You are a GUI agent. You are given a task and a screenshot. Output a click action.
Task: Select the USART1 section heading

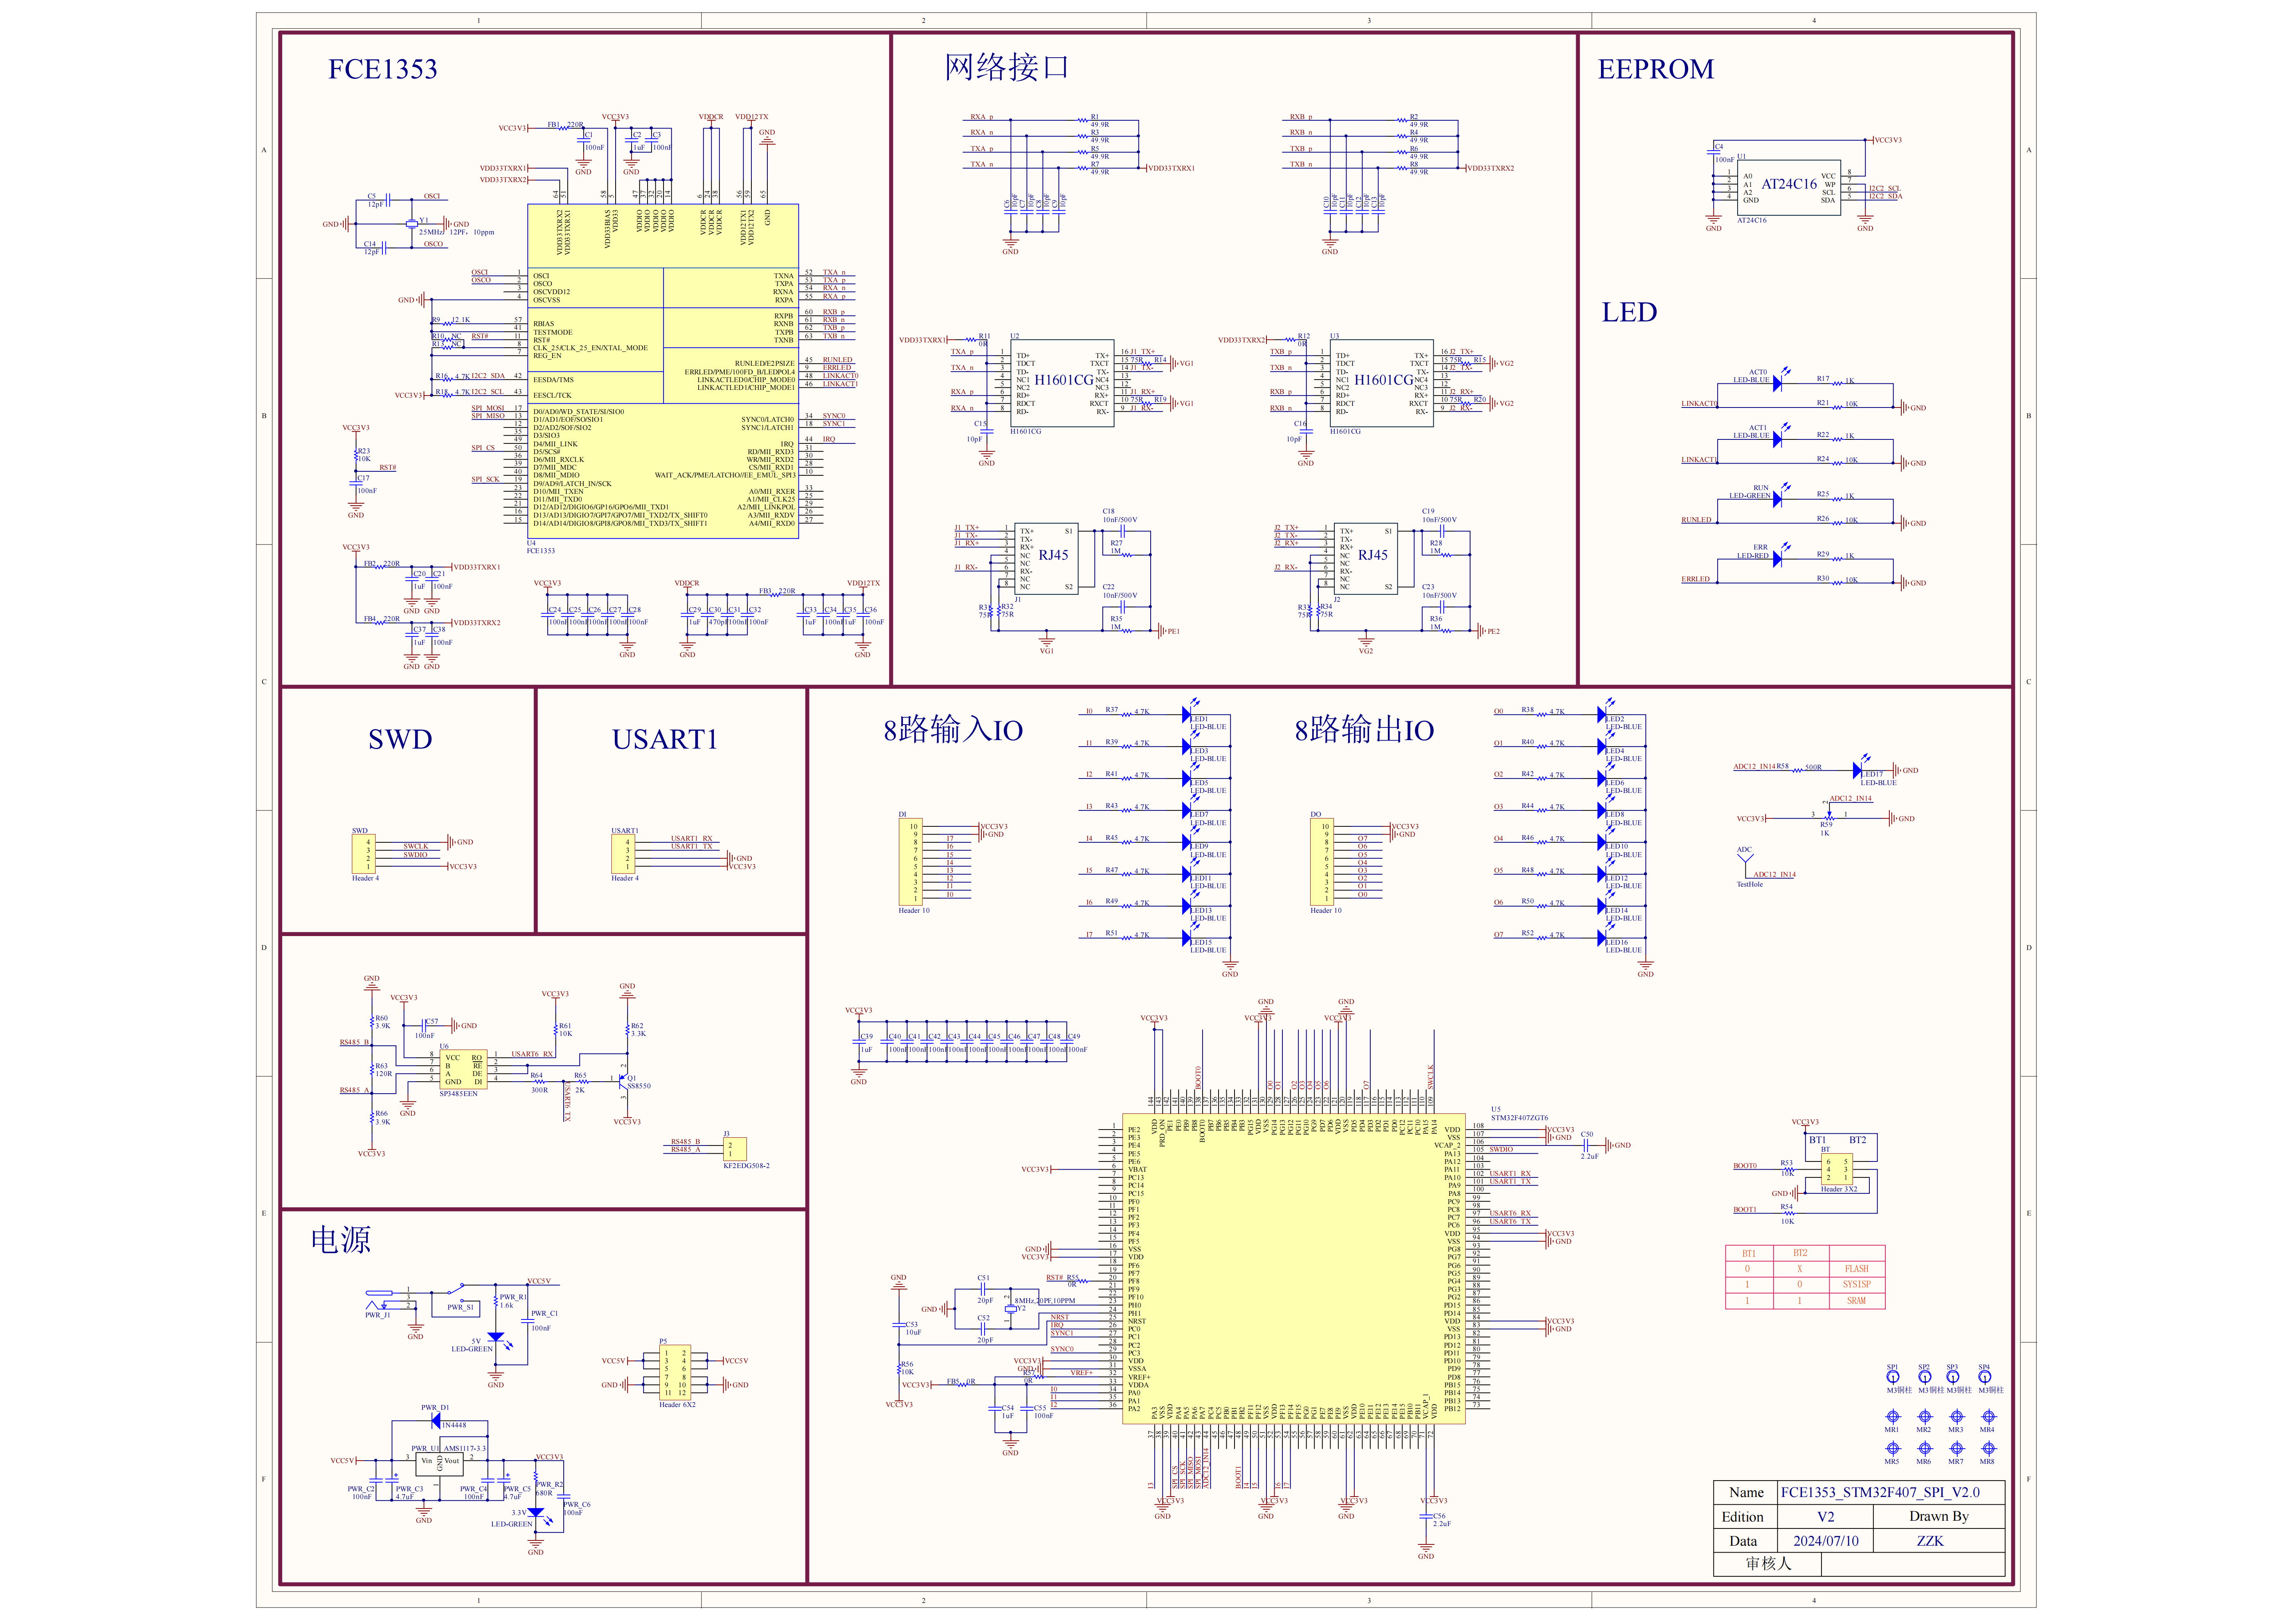pos(665,739)
